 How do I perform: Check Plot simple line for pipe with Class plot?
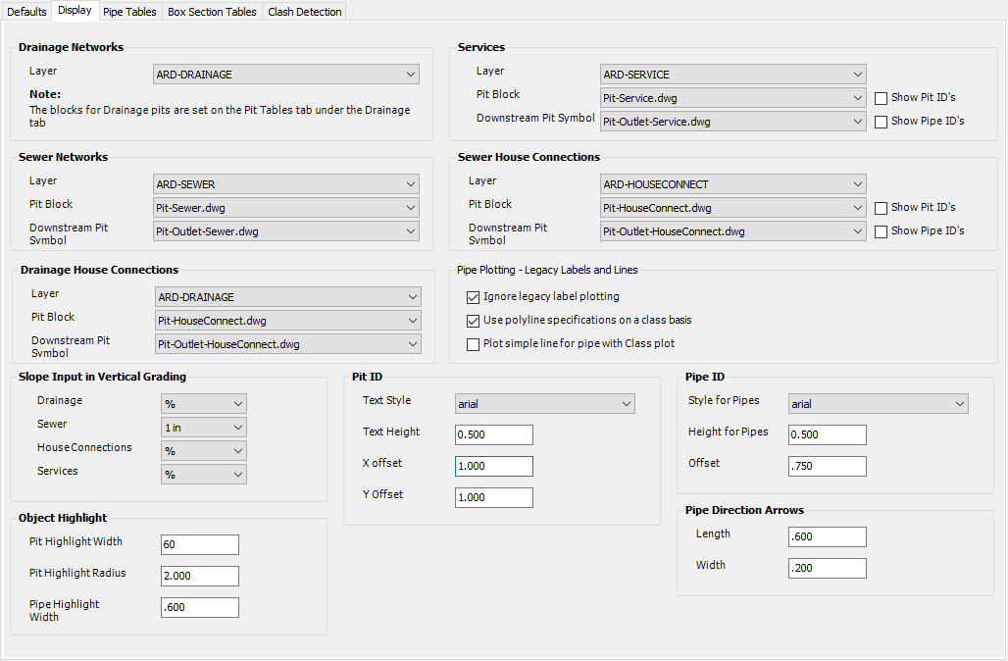(474, 344)
